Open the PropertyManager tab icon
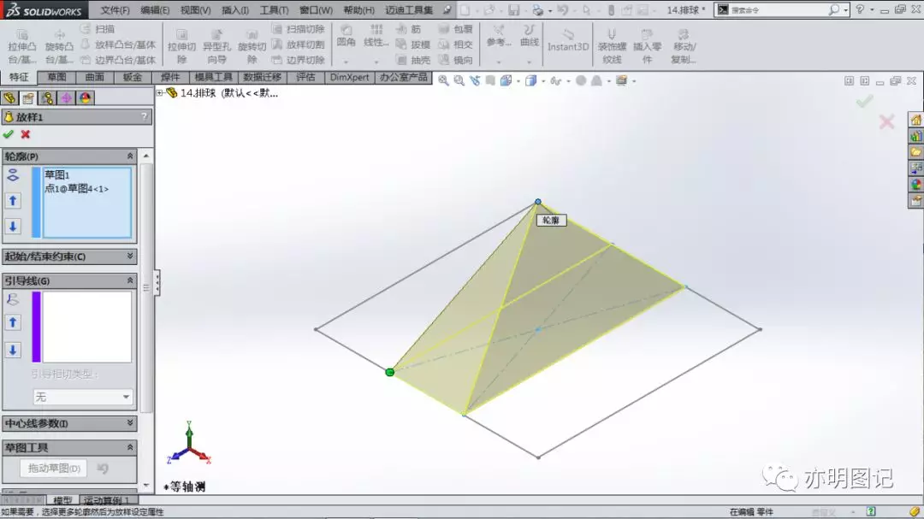Viewport: 924px width, 519px height. point(28,97)
